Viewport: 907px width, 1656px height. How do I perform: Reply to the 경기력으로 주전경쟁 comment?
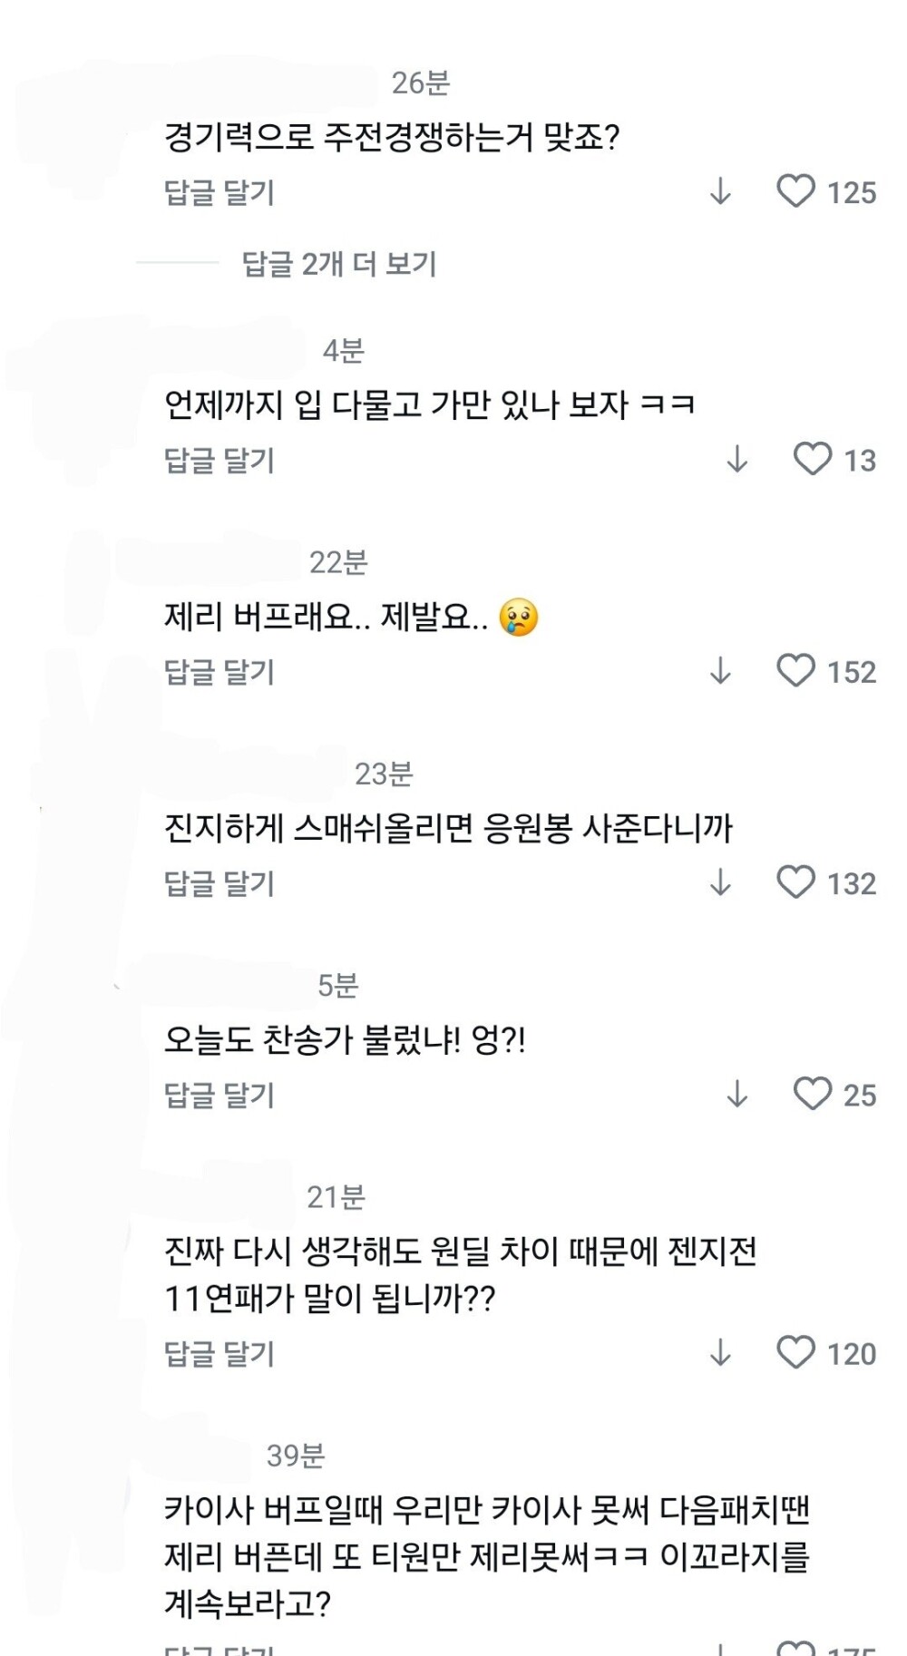pos(219,192)
